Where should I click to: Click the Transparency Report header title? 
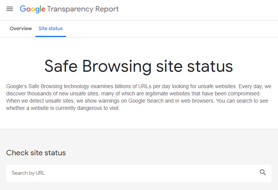click(x=83, y=9)
